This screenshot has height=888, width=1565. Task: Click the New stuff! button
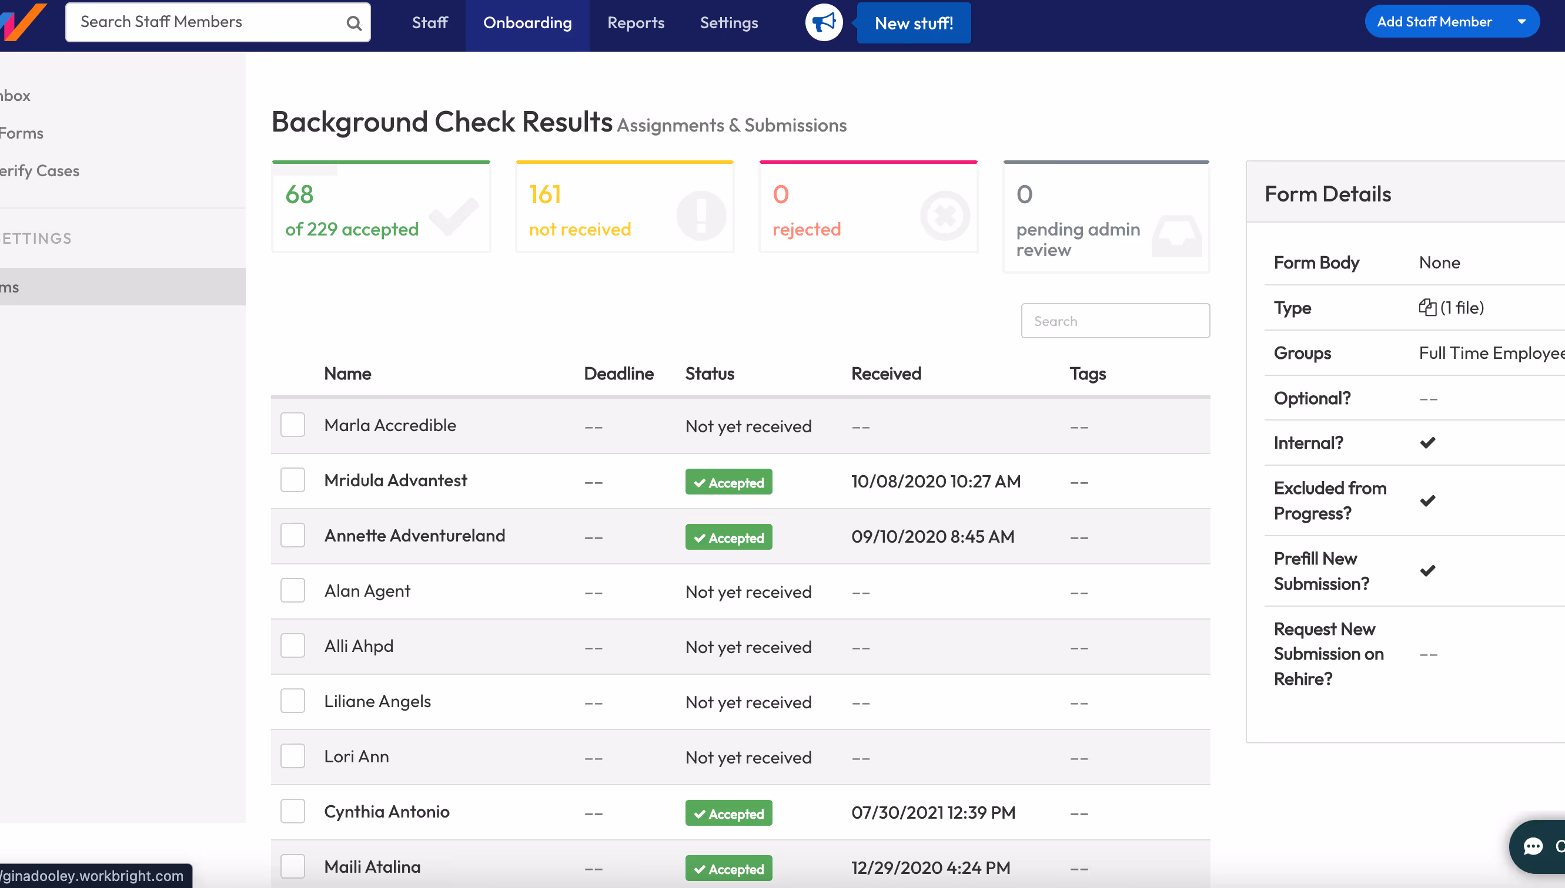[913, 23]
